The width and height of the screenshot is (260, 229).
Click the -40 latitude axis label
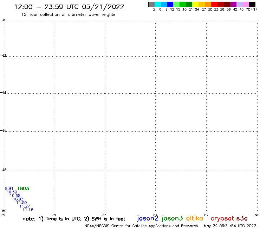click(3, 20)
